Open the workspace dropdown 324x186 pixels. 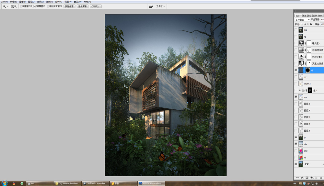(x=160, y=6)
